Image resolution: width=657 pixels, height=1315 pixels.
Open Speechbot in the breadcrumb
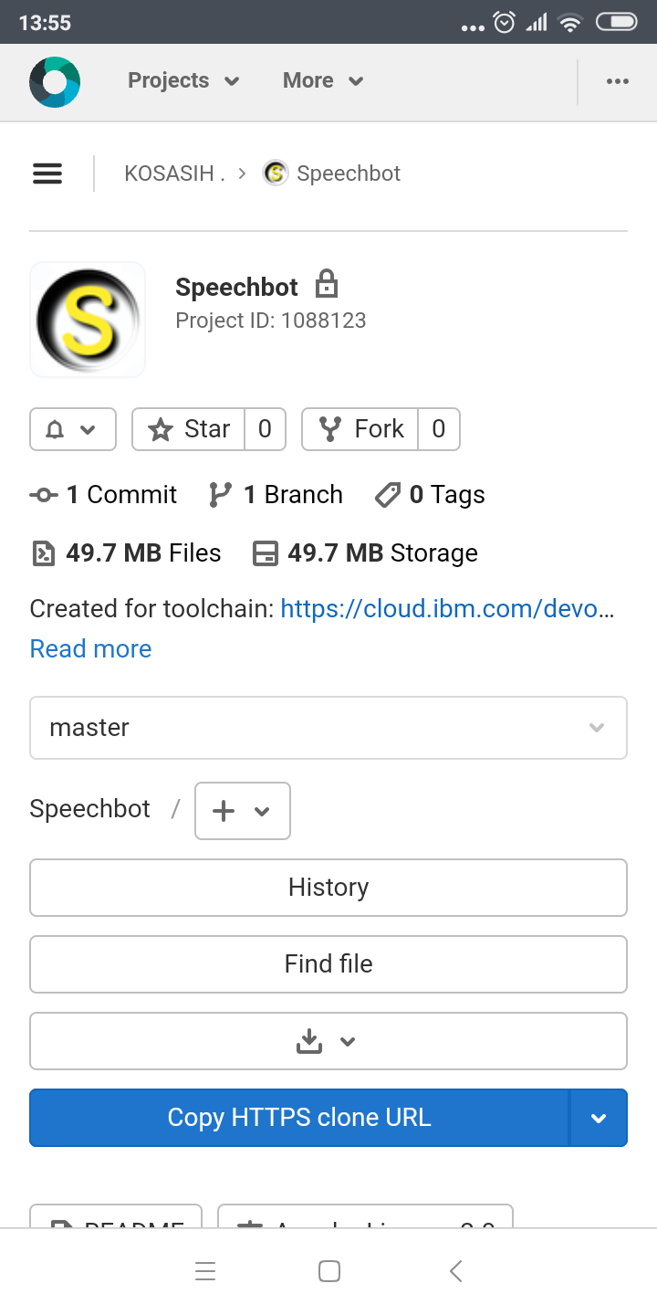[349, 174]
